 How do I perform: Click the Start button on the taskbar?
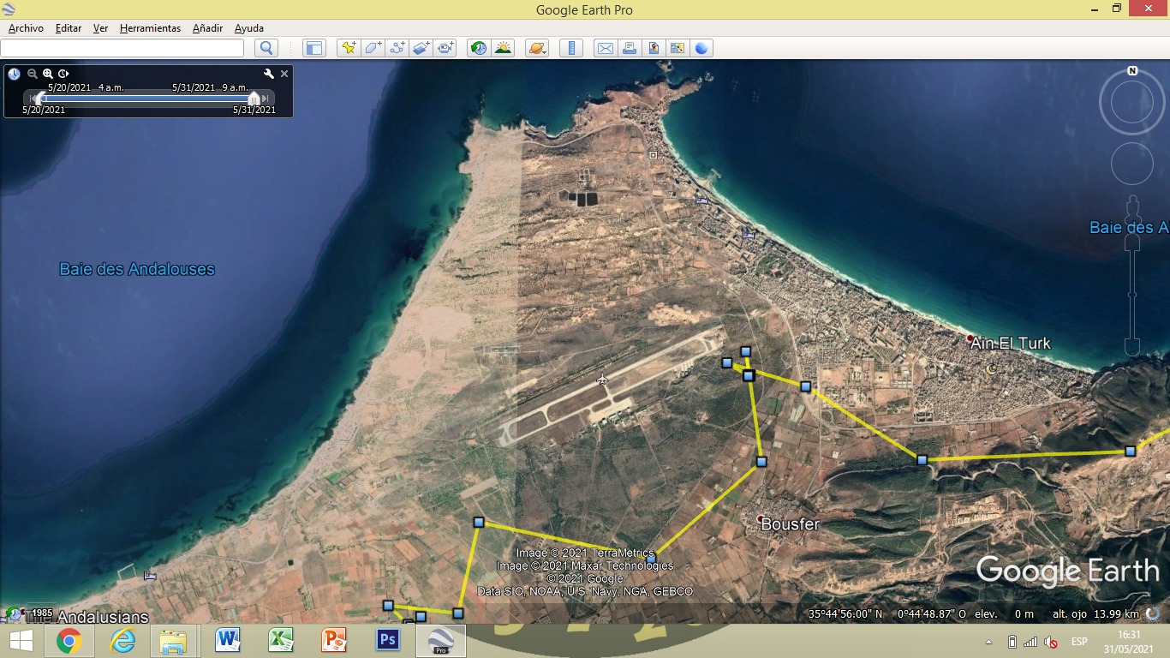pyautogui.click(x=21, y=641)
